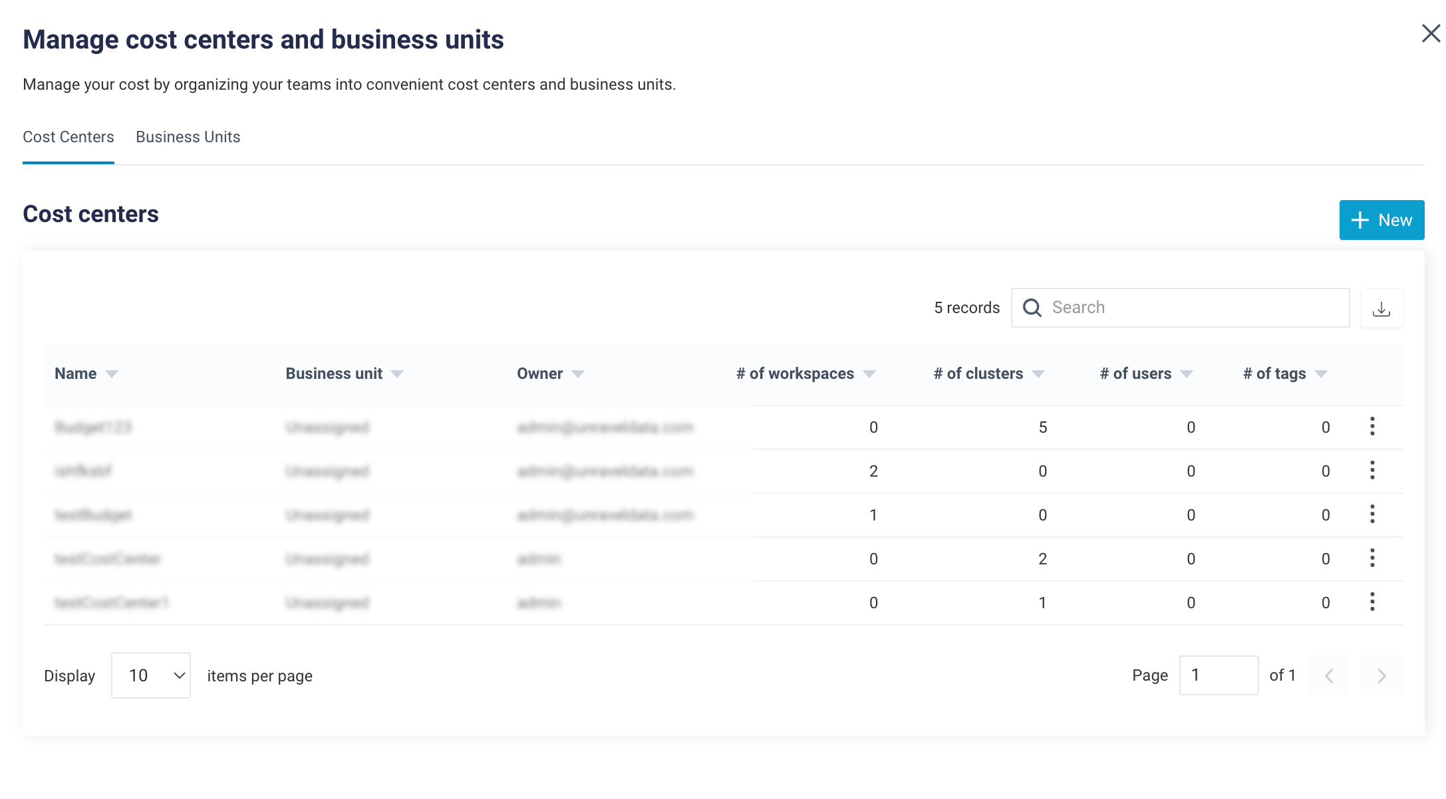The width and height of the screenshot is (1446, 799).
Task: Click the search magnifier icon
Action: (x=1032, y=308)
